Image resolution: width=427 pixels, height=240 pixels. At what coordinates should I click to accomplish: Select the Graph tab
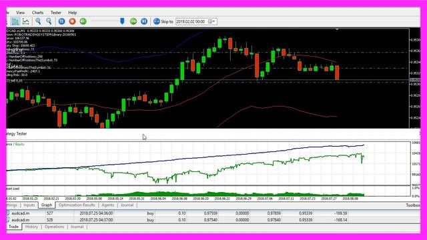click(x=47, y=205)
